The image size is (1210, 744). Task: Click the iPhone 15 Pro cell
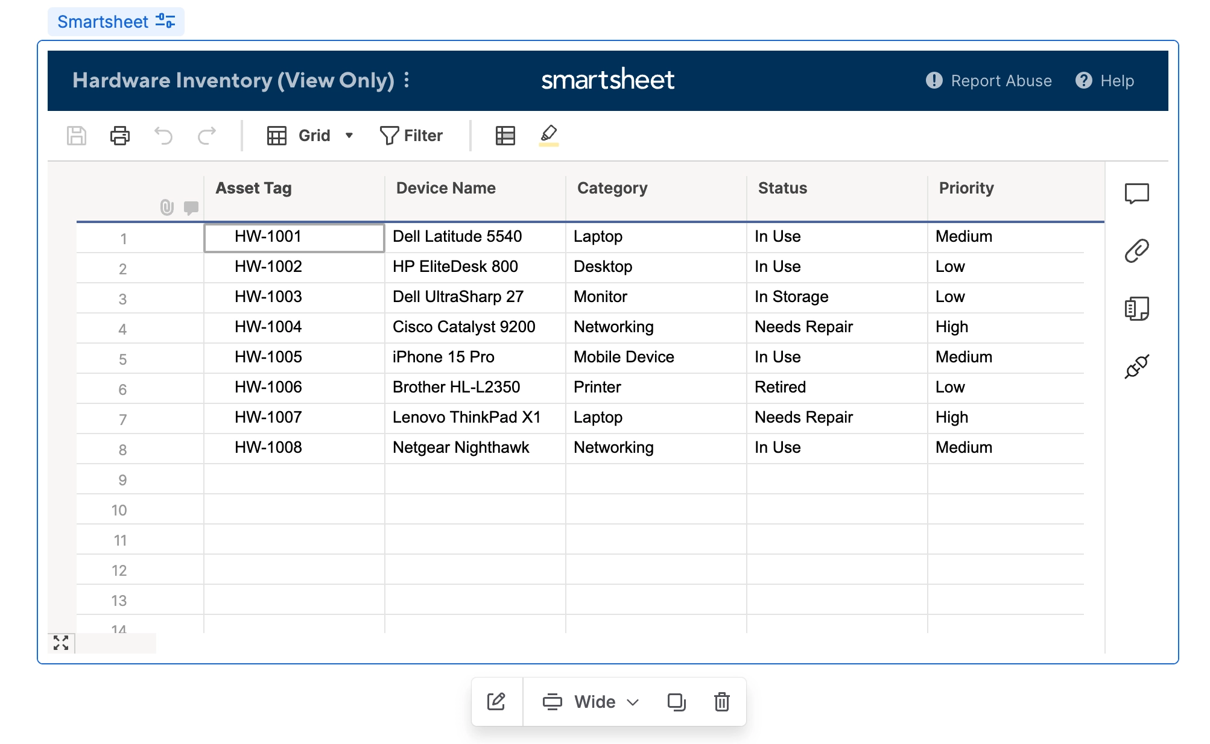[x=475, y=358]
